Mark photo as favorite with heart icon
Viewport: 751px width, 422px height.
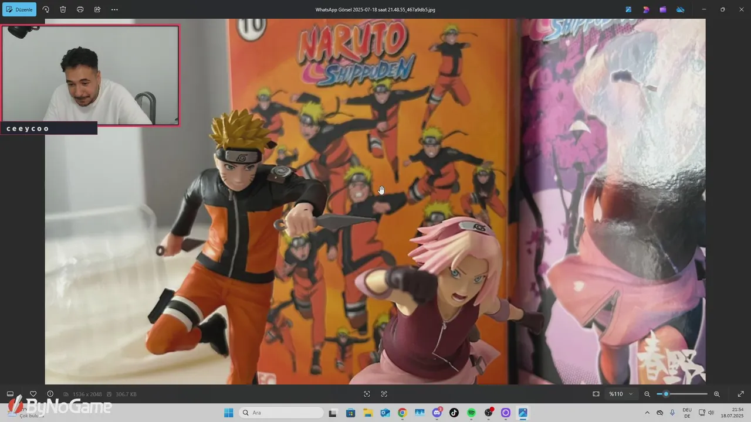point(33,394)
